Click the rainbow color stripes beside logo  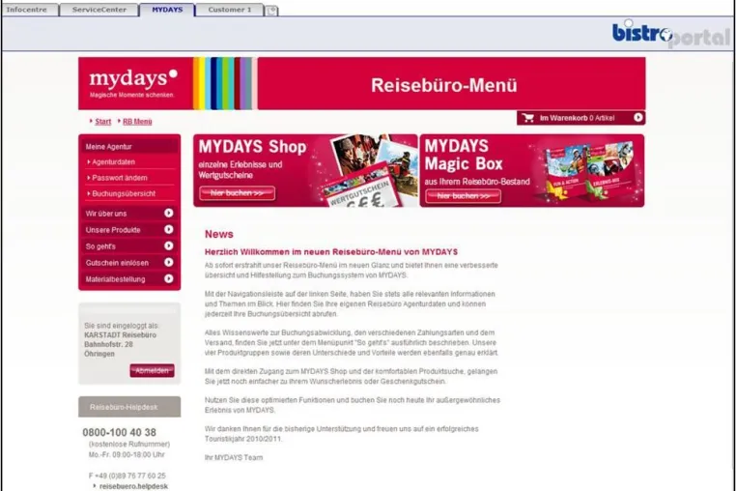224,84
